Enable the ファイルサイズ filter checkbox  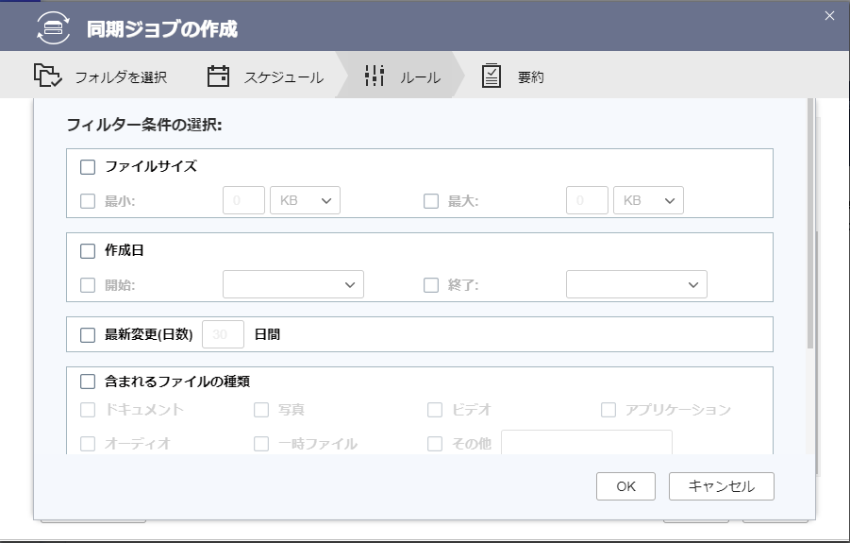[88, 167]
